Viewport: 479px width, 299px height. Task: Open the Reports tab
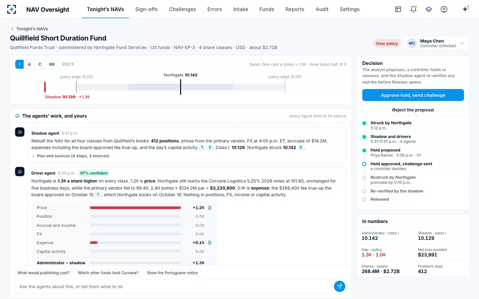coord(295,9)
